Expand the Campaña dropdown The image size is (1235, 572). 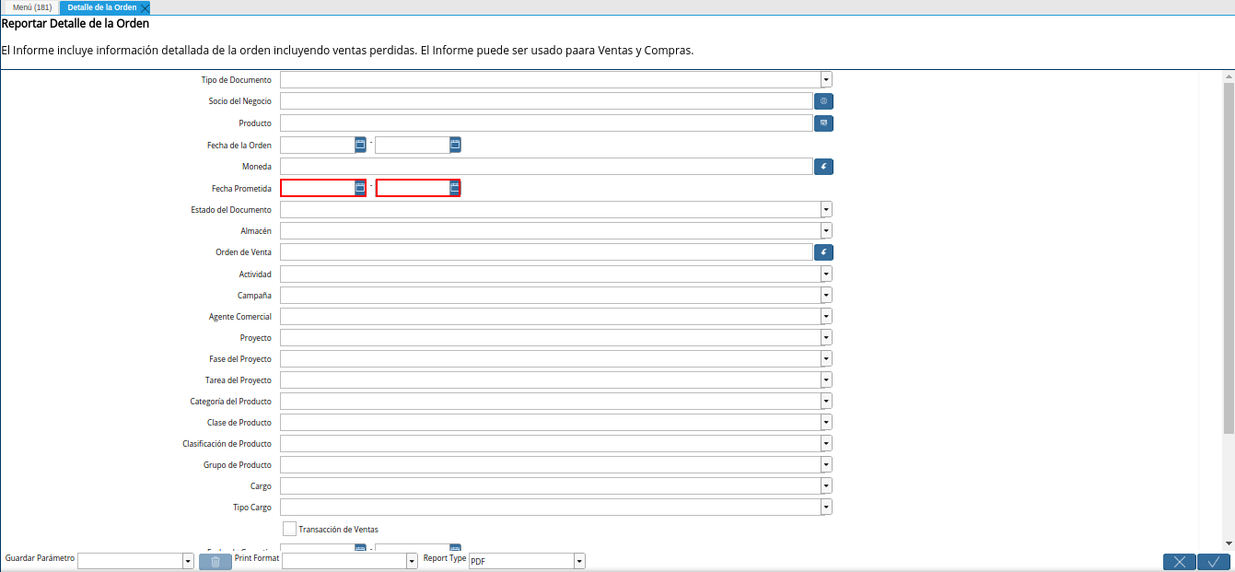[826, 295]
